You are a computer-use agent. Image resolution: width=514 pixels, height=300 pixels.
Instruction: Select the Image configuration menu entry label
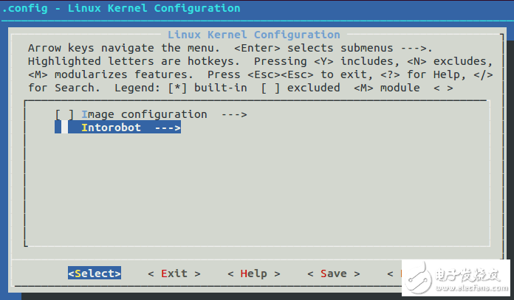coord(144,114)
